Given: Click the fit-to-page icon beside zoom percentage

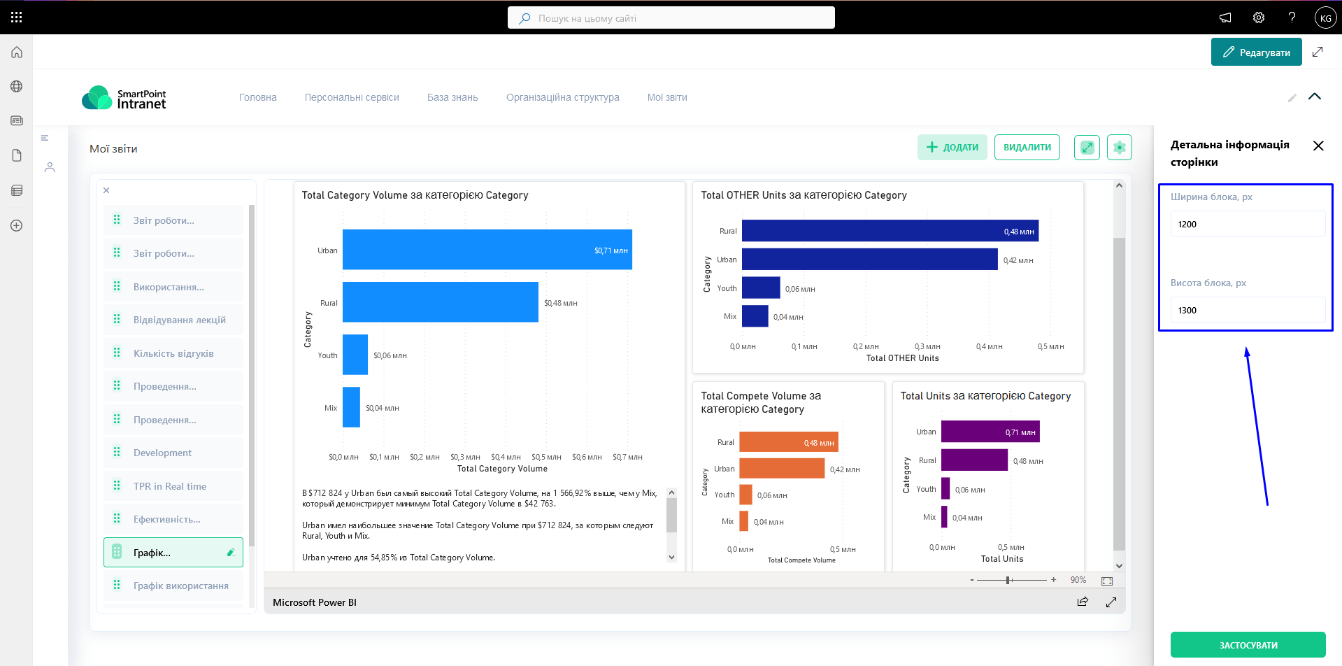Looking at the screenshot, I should [1106, 581].
